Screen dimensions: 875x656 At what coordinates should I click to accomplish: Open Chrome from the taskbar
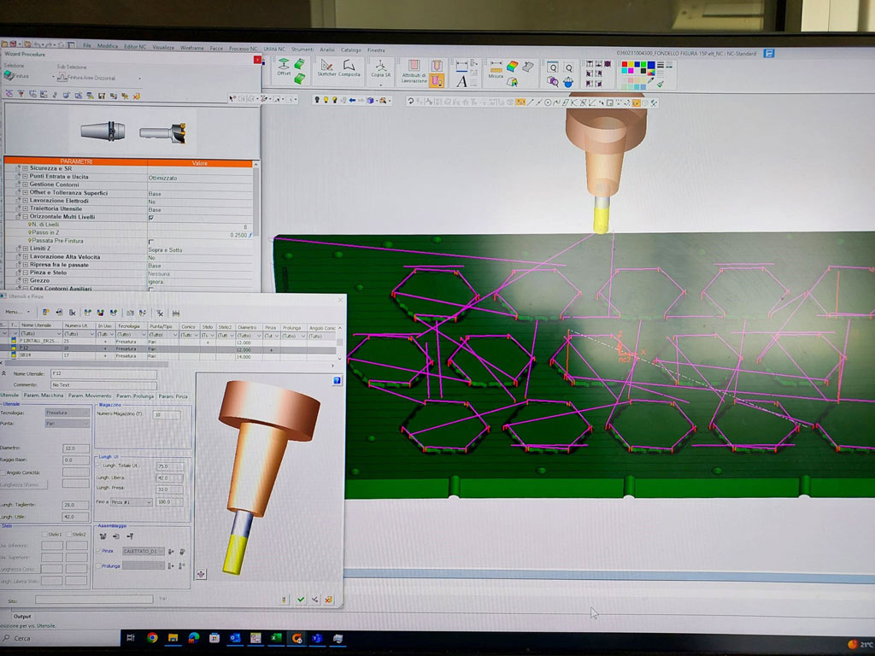152,637
